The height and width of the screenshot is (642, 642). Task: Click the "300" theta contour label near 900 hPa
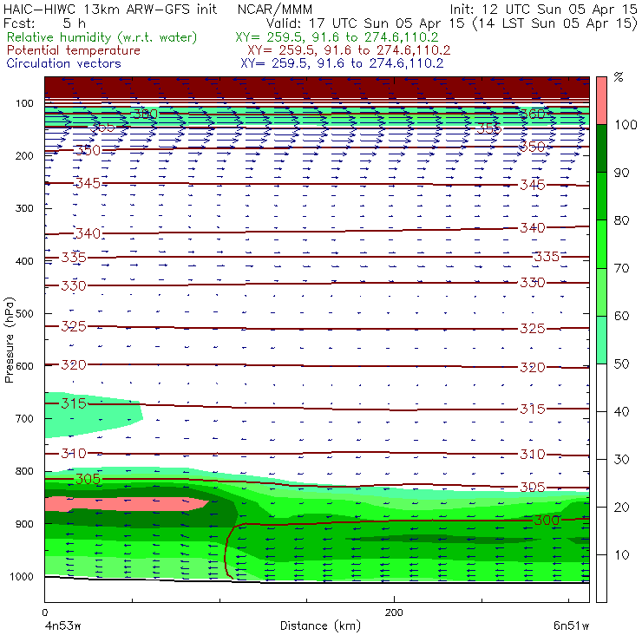(547, 520)
